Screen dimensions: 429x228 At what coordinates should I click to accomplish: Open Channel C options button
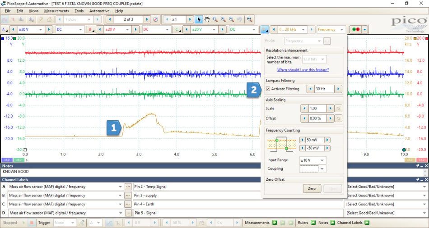(177, 29)
